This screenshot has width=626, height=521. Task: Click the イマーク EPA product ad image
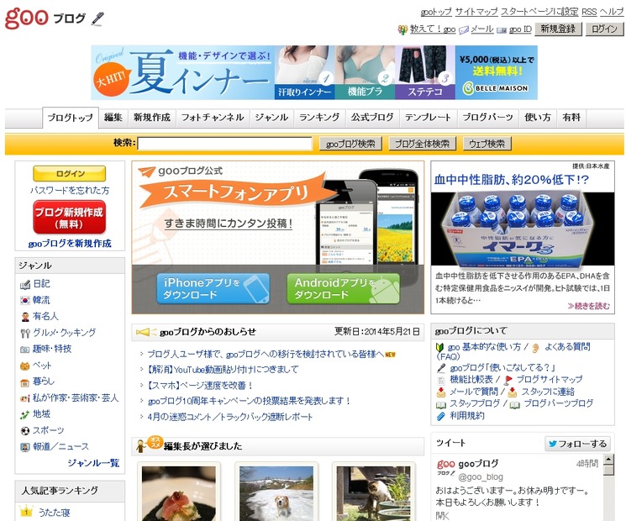pos(522,230)
